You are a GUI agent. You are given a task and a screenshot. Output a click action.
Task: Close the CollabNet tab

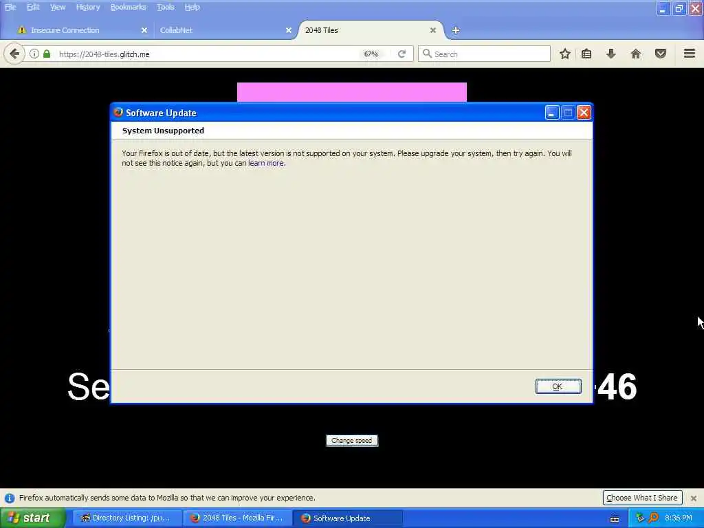[289, 30]
